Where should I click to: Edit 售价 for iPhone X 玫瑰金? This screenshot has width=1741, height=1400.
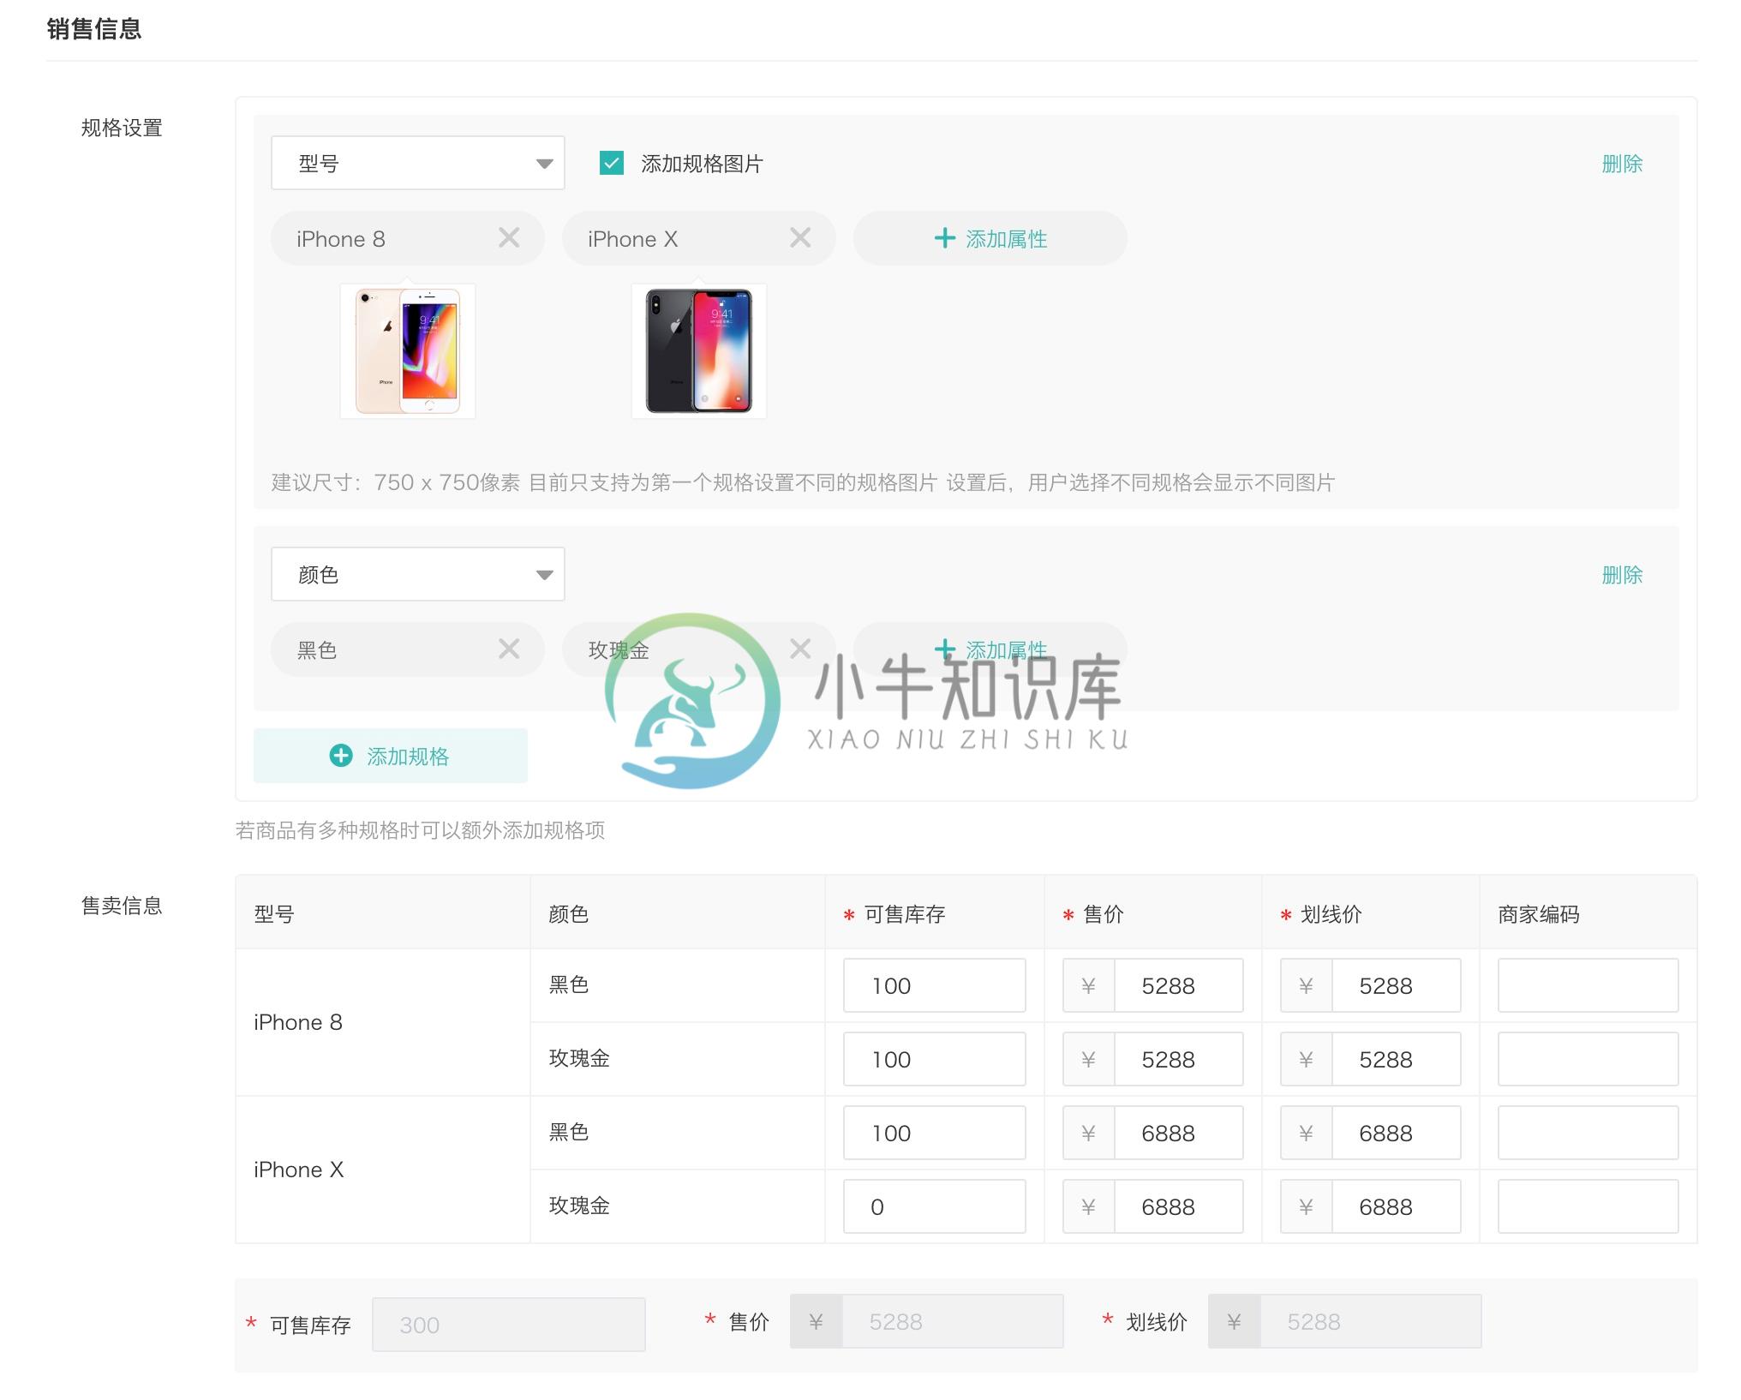pos(1178,1206)
